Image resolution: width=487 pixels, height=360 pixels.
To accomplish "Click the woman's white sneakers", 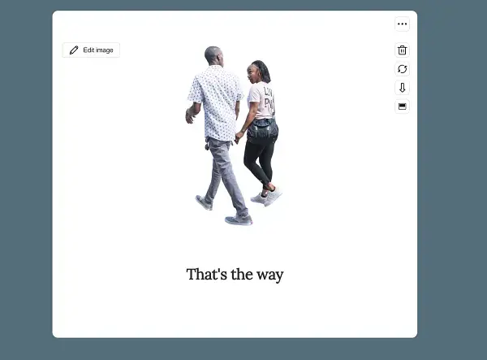I will tap(267, 197).
